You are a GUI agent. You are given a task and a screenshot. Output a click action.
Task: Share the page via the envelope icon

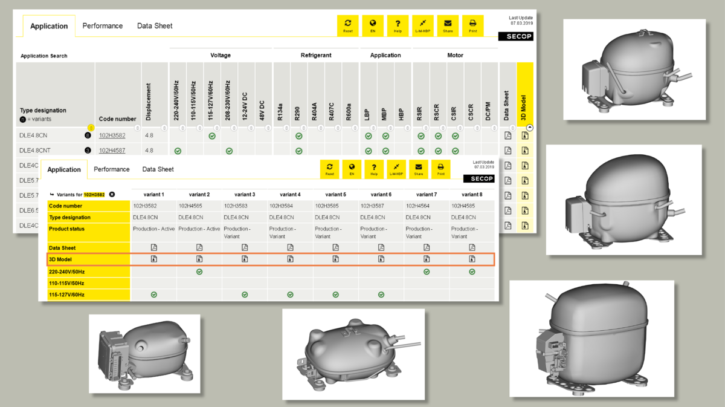point(448,25)
